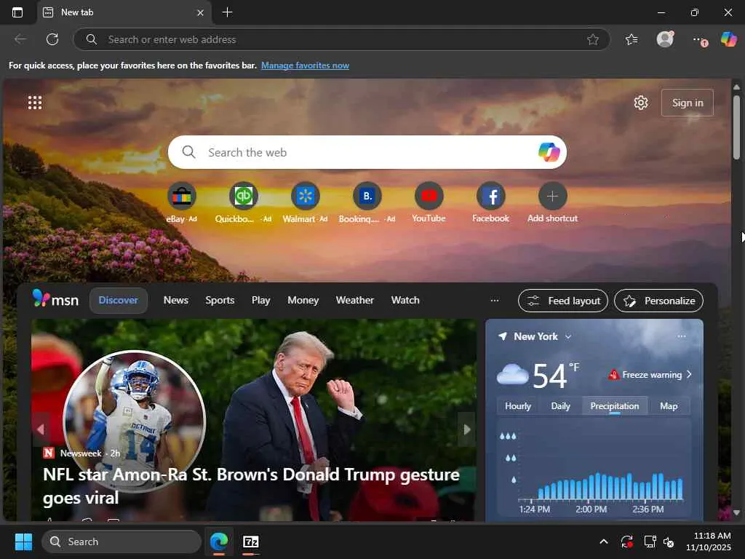Open new tab page settings gear
The width and height of the screenshot is (745, 559).
coord(641,103)
